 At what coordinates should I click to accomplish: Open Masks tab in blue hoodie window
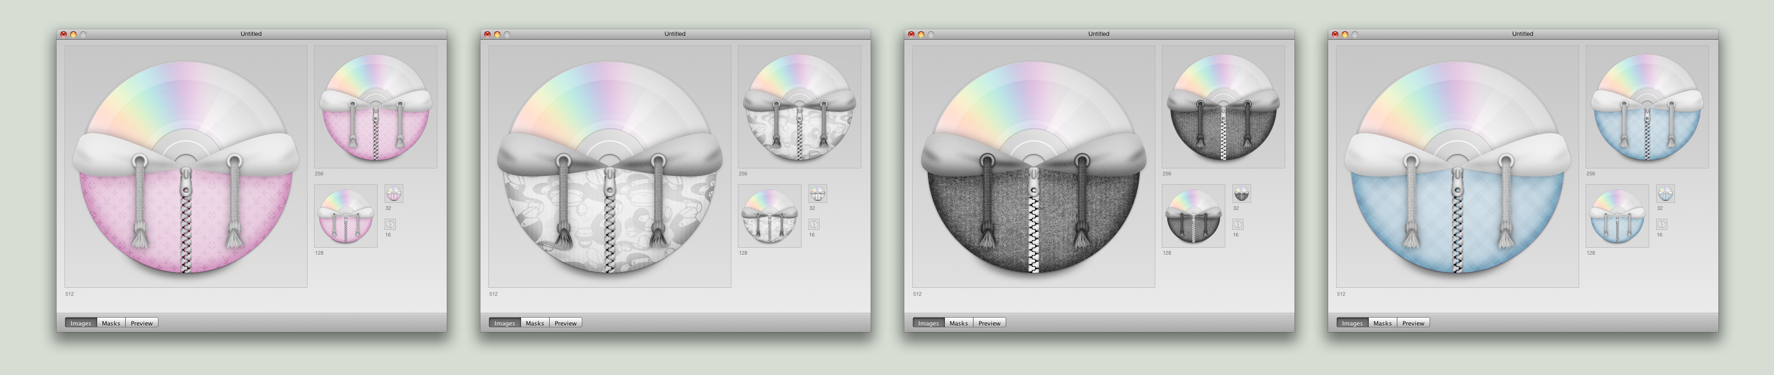(1383, 323)
